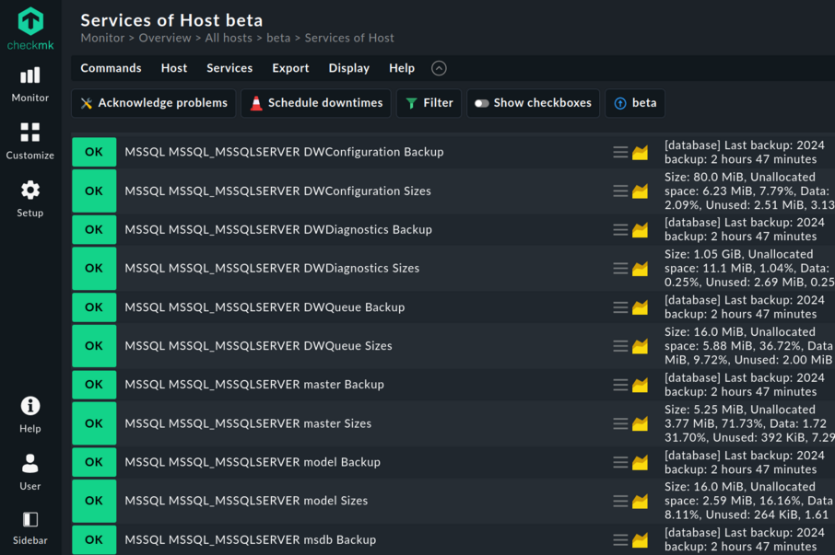Open the Export menu

(290, 68)
